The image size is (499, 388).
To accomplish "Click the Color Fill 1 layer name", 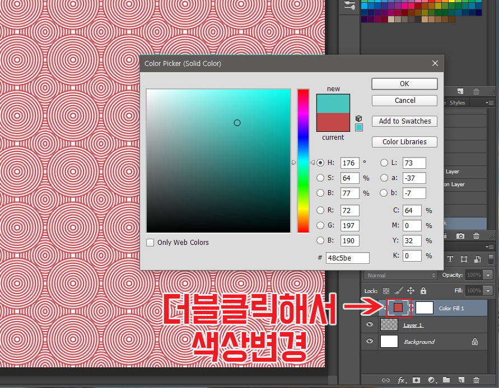I will click(451, 308).
